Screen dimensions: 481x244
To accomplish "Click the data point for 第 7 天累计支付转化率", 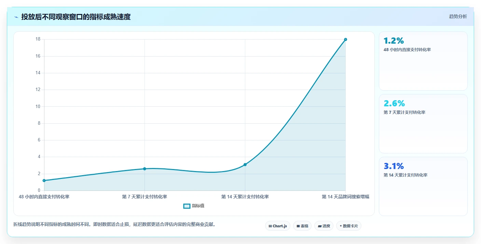I will click(x=145, y=169).
